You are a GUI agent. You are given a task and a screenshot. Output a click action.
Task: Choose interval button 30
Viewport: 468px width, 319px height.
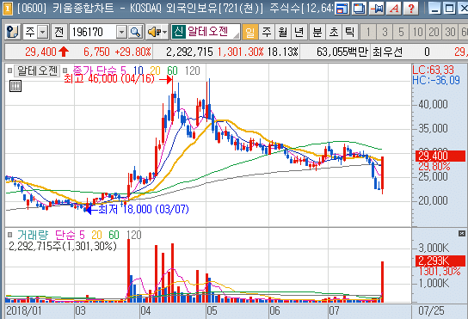[450, 32]
